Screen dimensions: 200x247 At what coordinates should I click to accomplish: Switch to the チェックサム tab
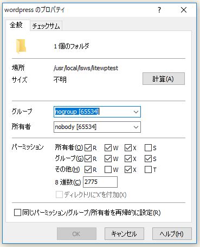point(46,26)
